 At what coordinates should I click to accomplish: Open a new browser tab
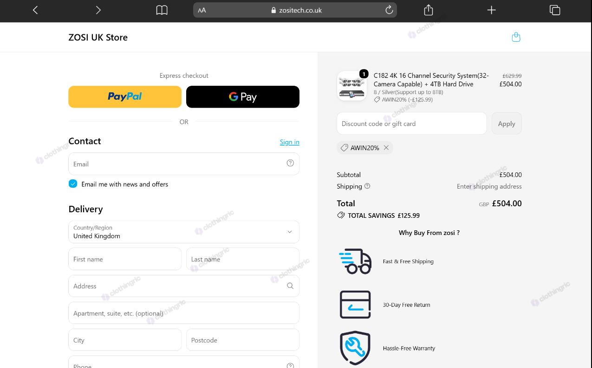491,10
